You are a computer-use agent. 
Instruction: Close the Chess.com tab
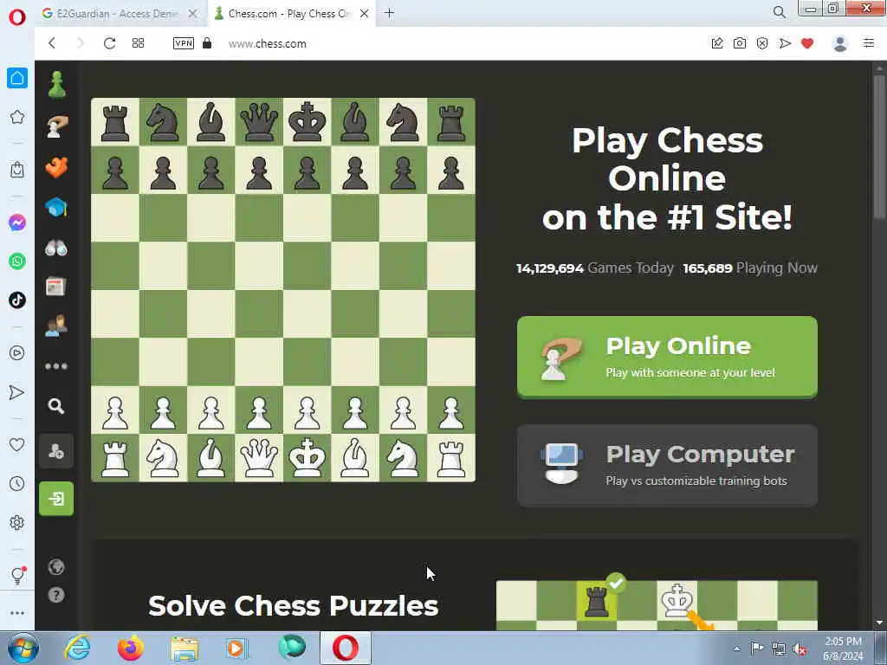tap(365, 14)
